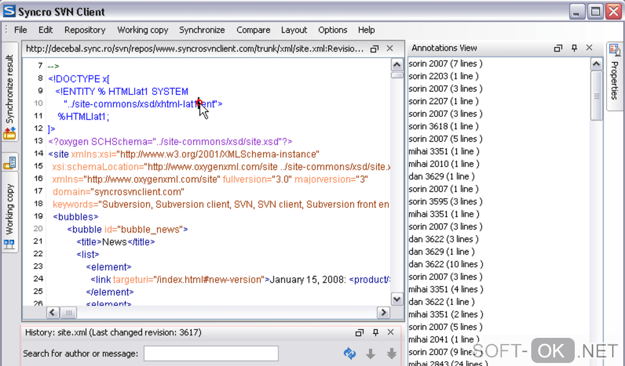
Task: Float the site.xml editor tab
Action: point(374,48)
